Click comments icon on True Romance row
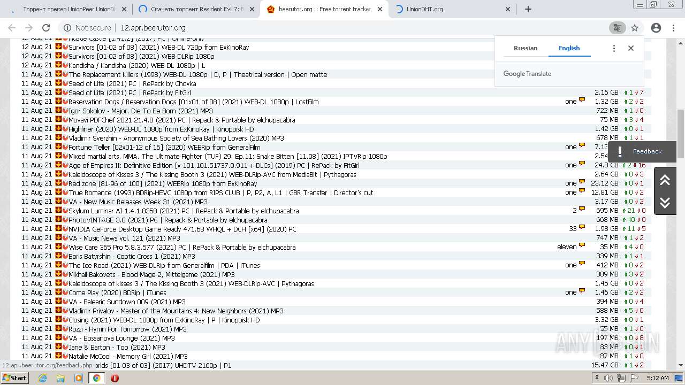685x385 pixels. [x=582, y=191]
